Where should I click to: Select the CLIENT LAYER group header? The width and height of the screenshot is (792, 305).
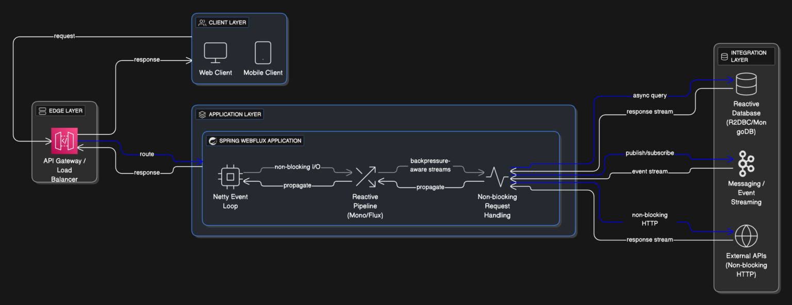(223, 23)
